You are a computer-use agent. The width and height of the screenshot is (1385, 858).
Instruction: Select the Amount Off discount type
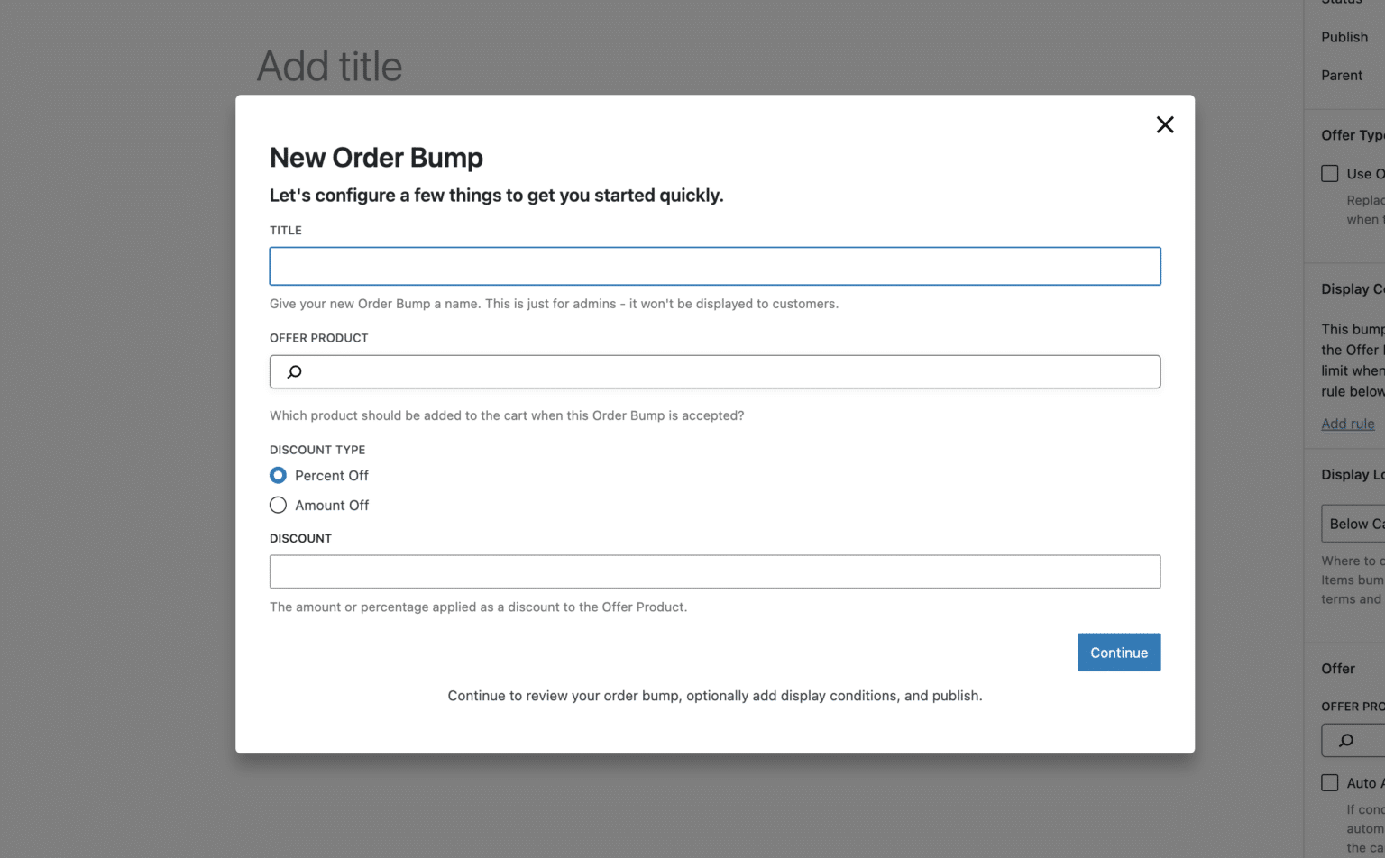click(278, 505)
